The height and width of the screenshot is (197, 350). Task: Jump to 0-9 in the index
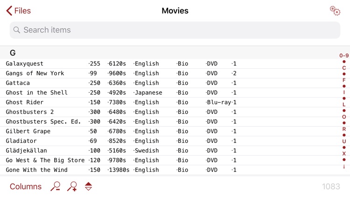344,56
